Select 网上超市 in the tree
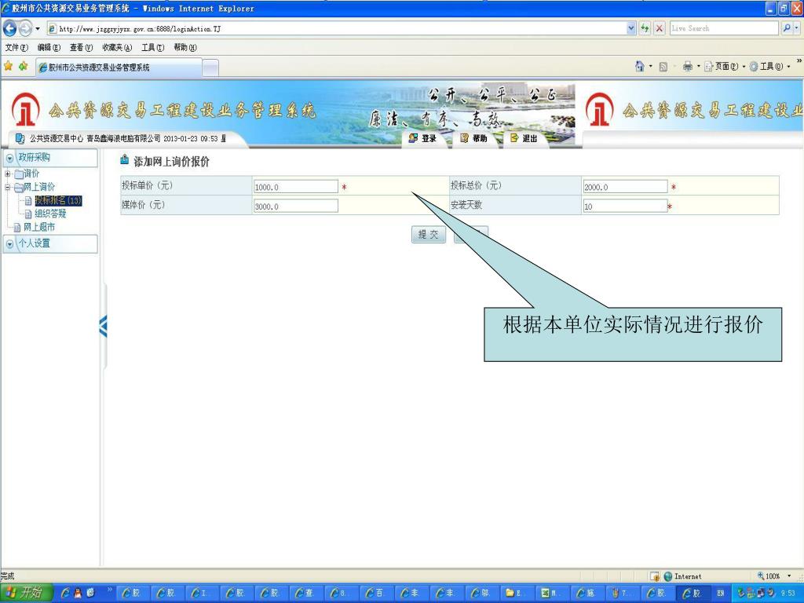The width and height of the screenshot is (804, 603). [39, 227]
